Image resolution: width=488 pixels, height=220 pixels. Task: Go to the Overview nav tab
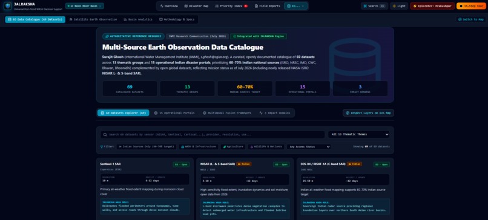click(169, 6)
